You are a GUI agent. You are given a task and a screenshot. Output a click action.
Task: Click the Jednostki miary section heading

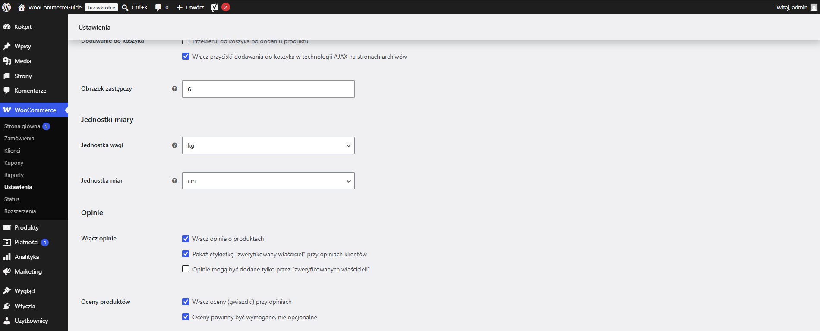(107, 120)
